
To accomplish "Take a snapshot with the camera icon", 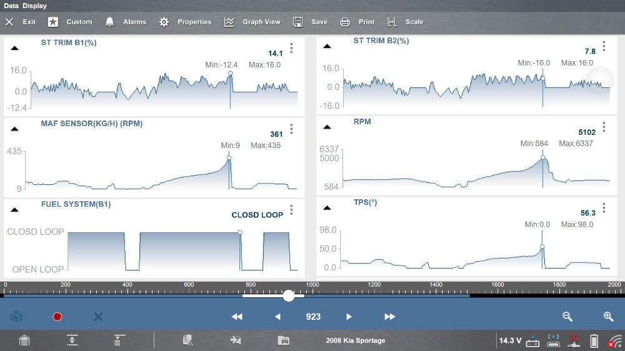I will [x=16, y=317].
